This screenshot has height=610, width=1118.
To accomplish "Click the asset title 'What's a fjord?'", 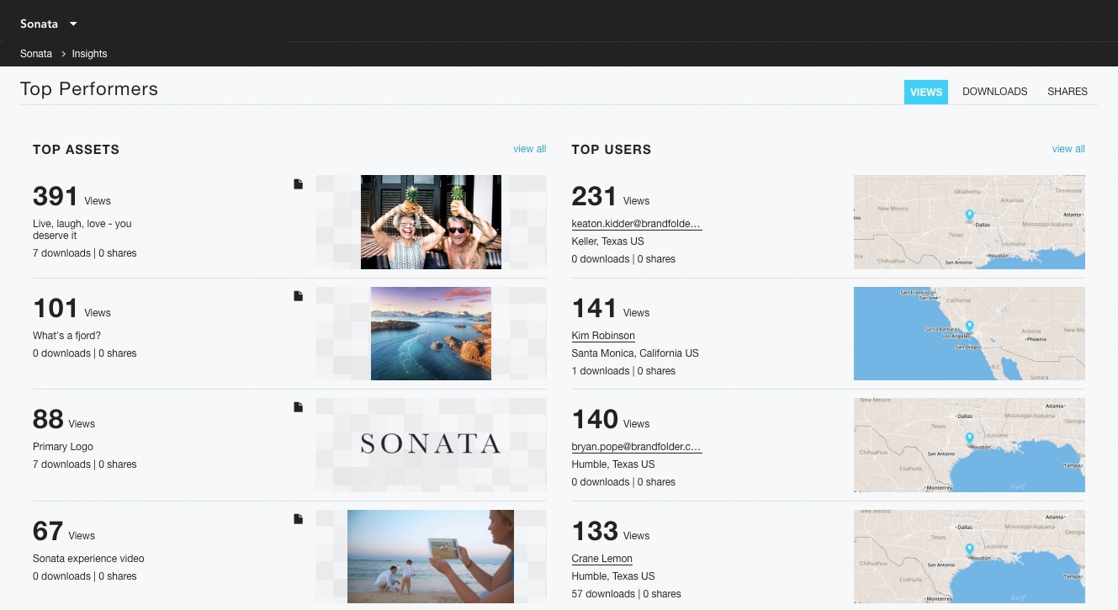I will pyautogui.click(x=67, y=336).
